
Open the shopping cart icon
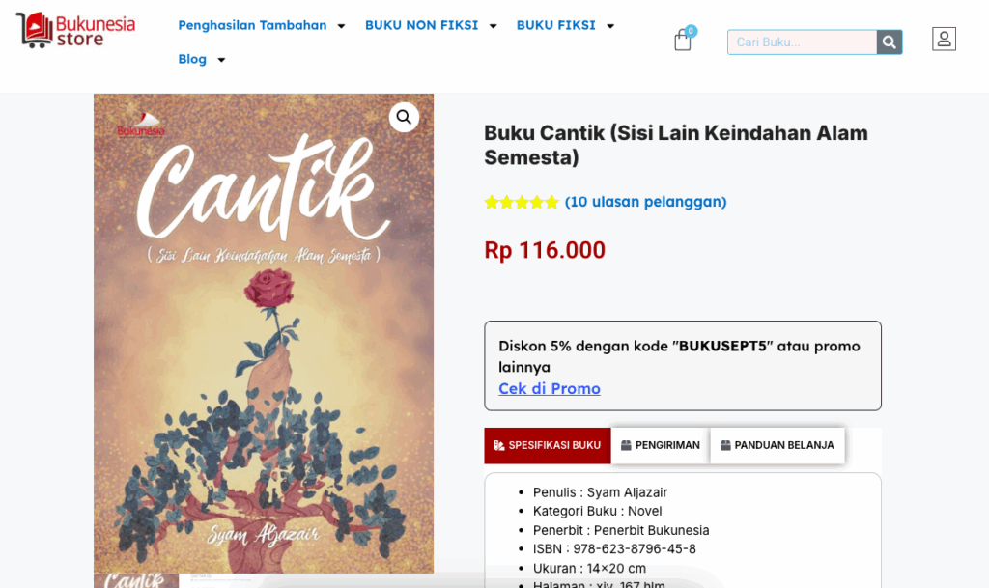(x=683, y=41)
